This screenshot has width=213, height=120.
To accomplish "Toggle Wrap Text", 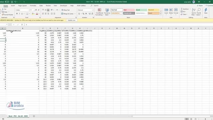I will click(x=66, y=10).
